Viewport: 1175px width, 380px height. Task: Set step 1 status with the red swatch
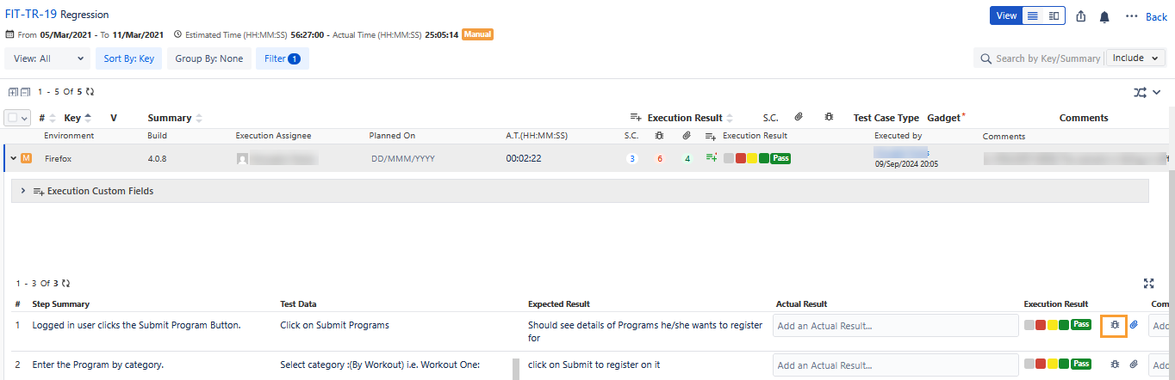1041,325
